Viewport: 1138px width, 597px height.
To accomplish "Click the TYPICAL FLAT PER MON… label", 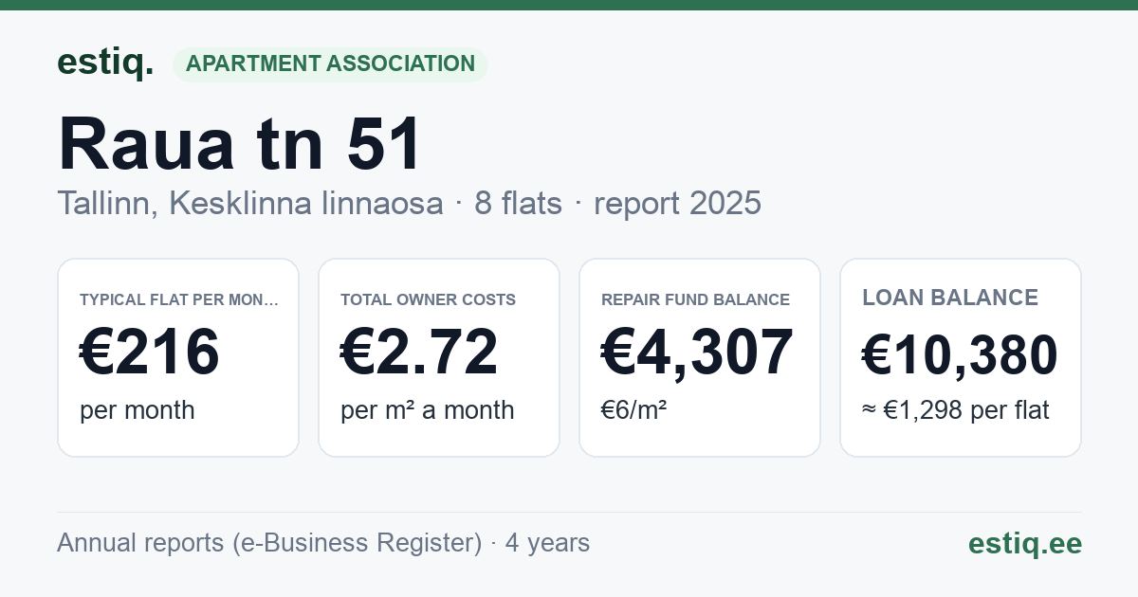I will tap(179, 300).
